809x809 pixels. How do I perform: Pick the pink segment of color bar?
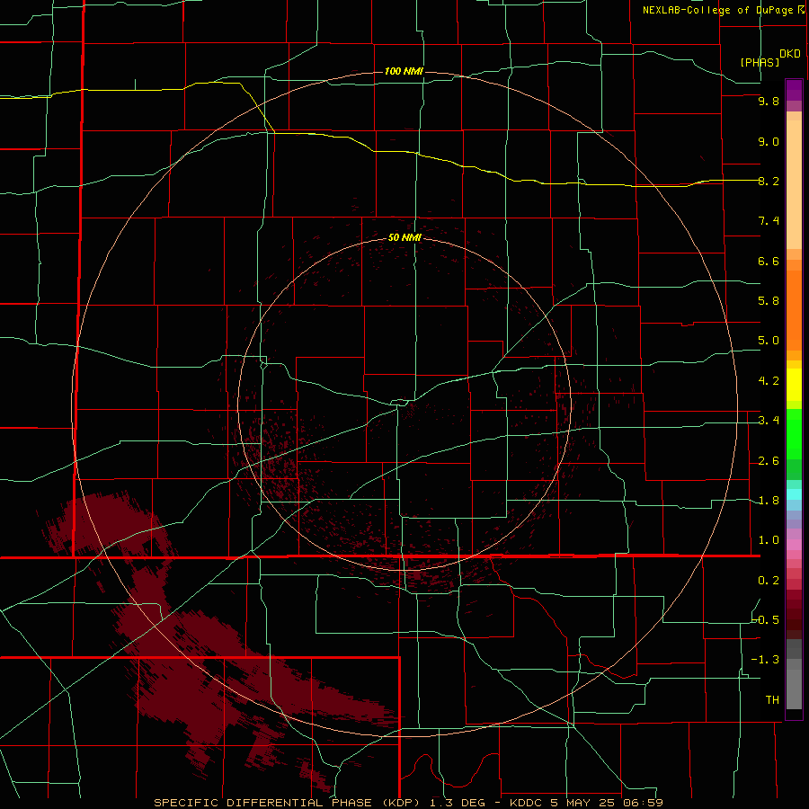(794, 545)
